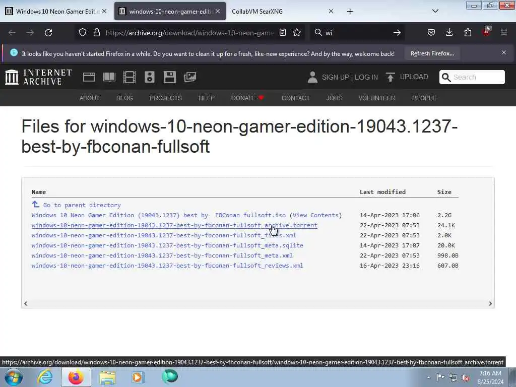Click the uBlock extension icon with badge
This screenshot has width=516, height=387.
click(x=486, y=32)
